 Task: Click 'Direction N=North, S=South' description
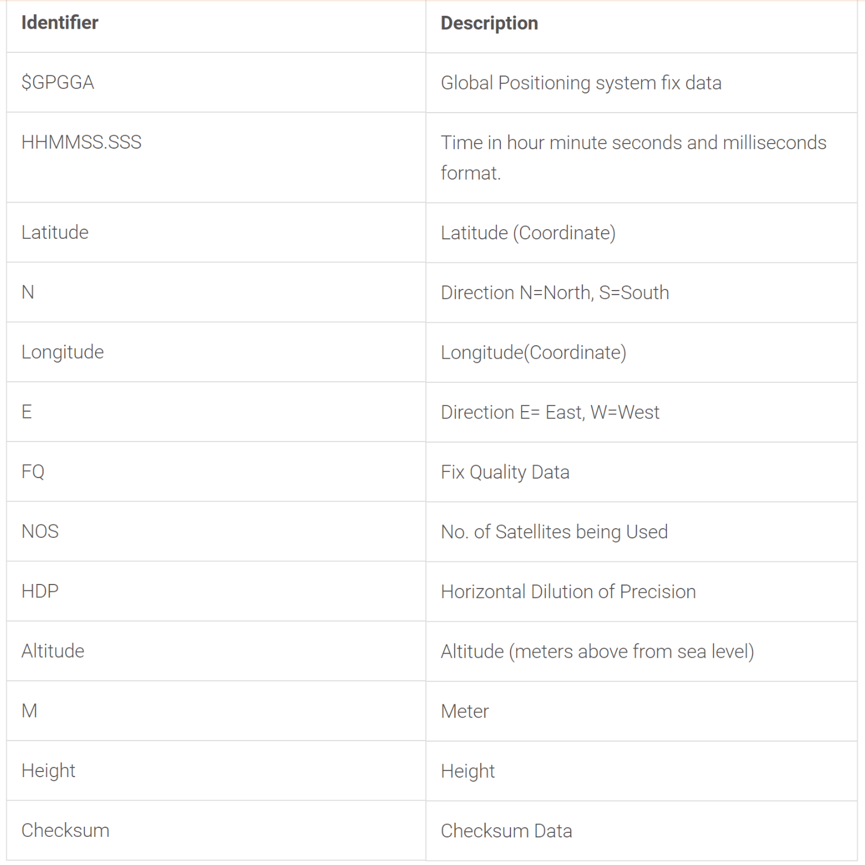pyautogui.click(x=554, y=293)
